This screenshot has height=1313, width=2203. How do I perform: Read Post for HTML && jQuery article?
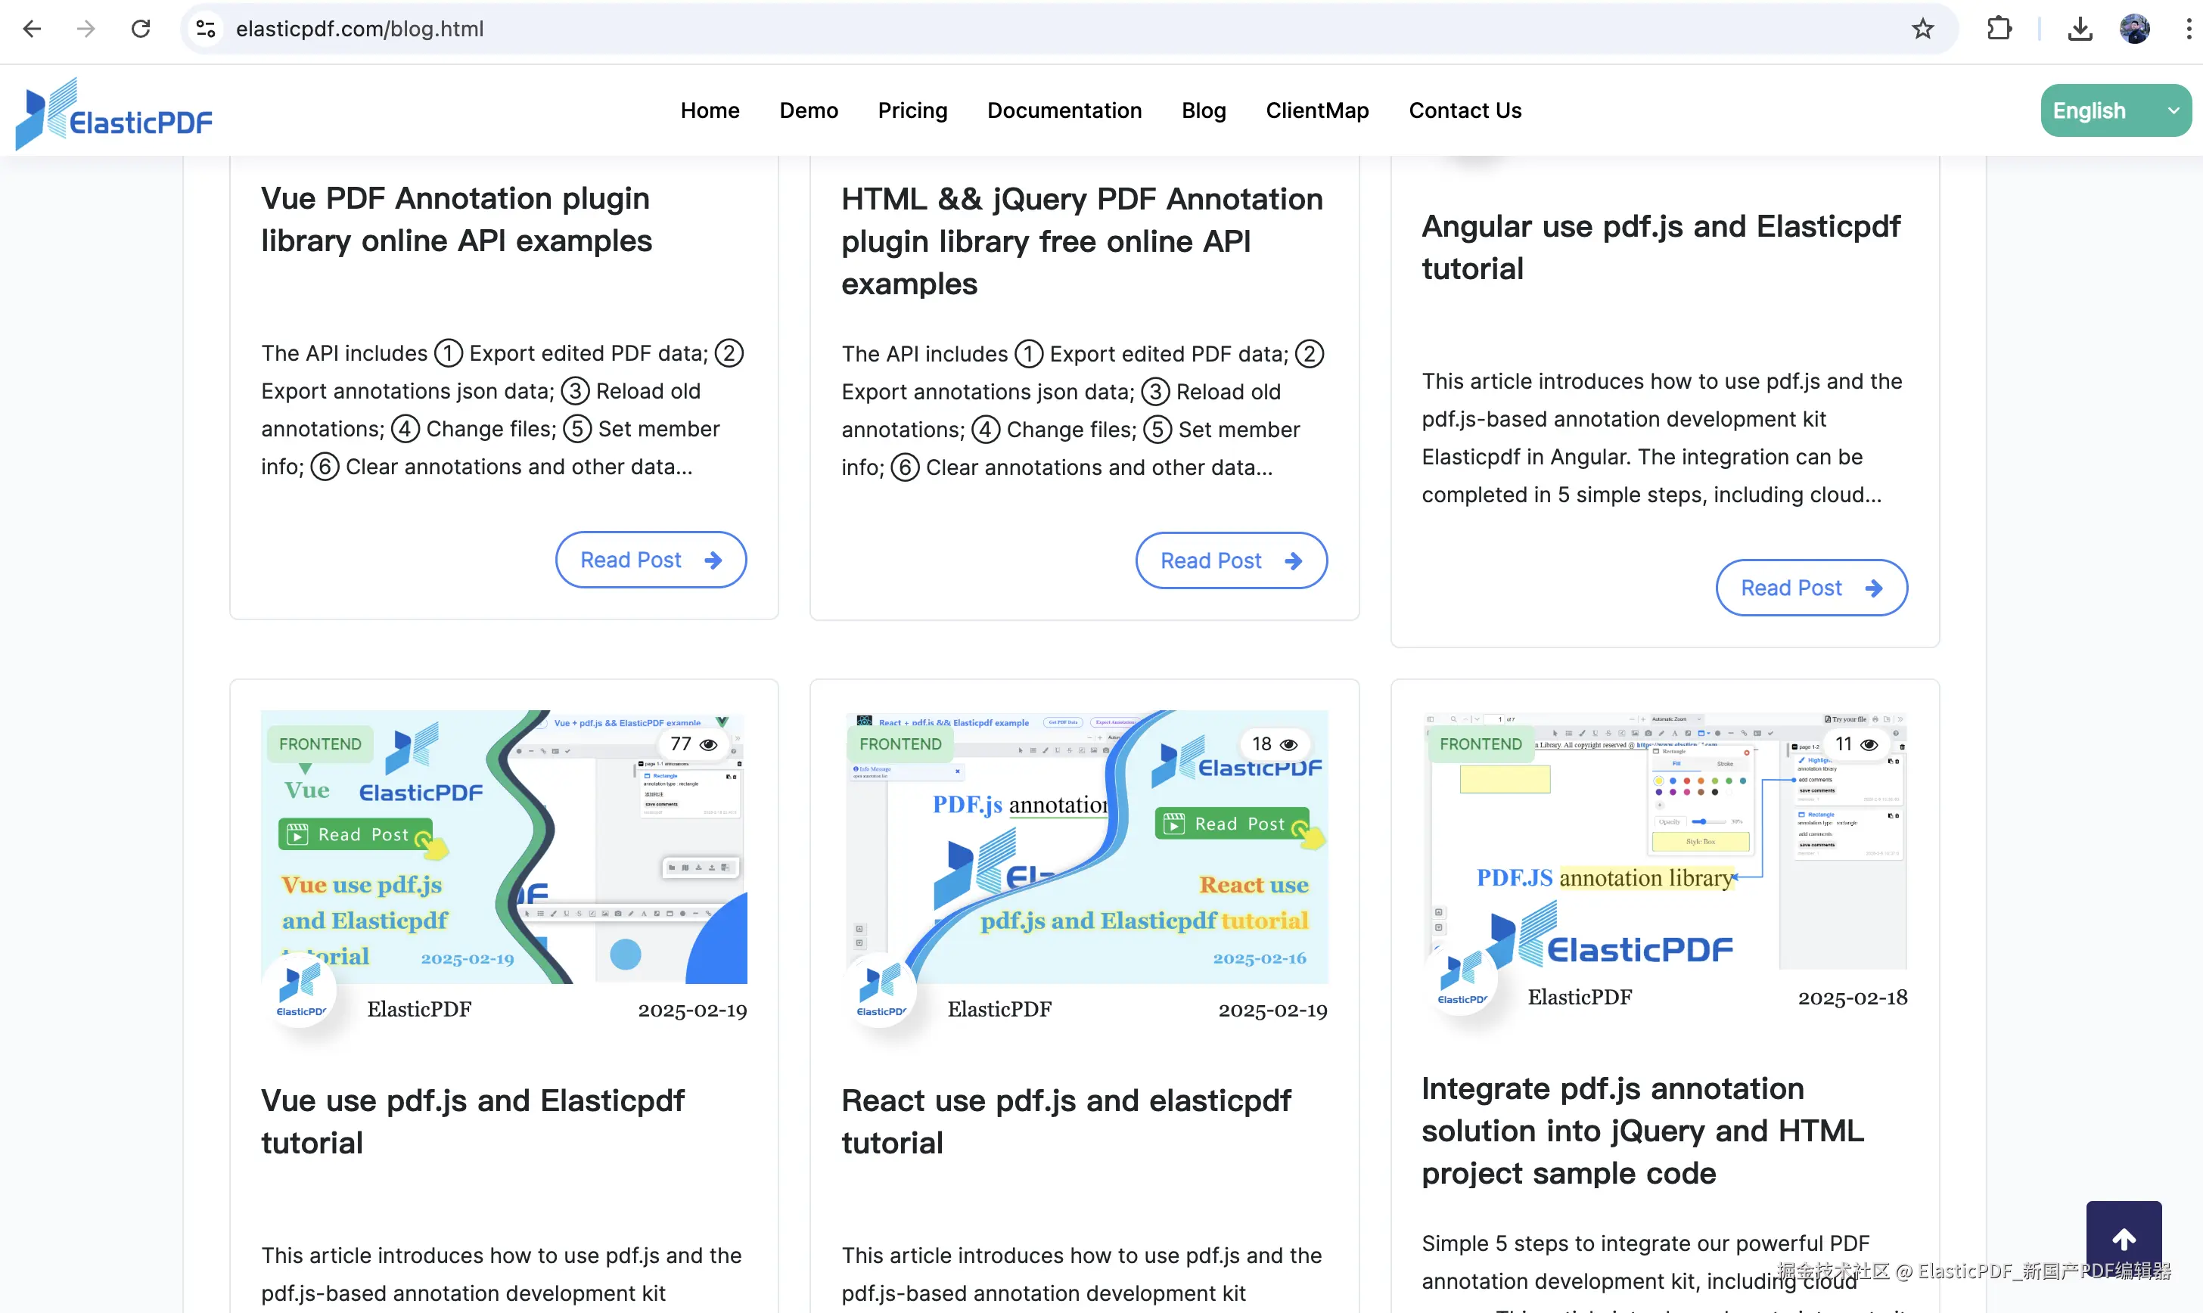[1231, 560]
